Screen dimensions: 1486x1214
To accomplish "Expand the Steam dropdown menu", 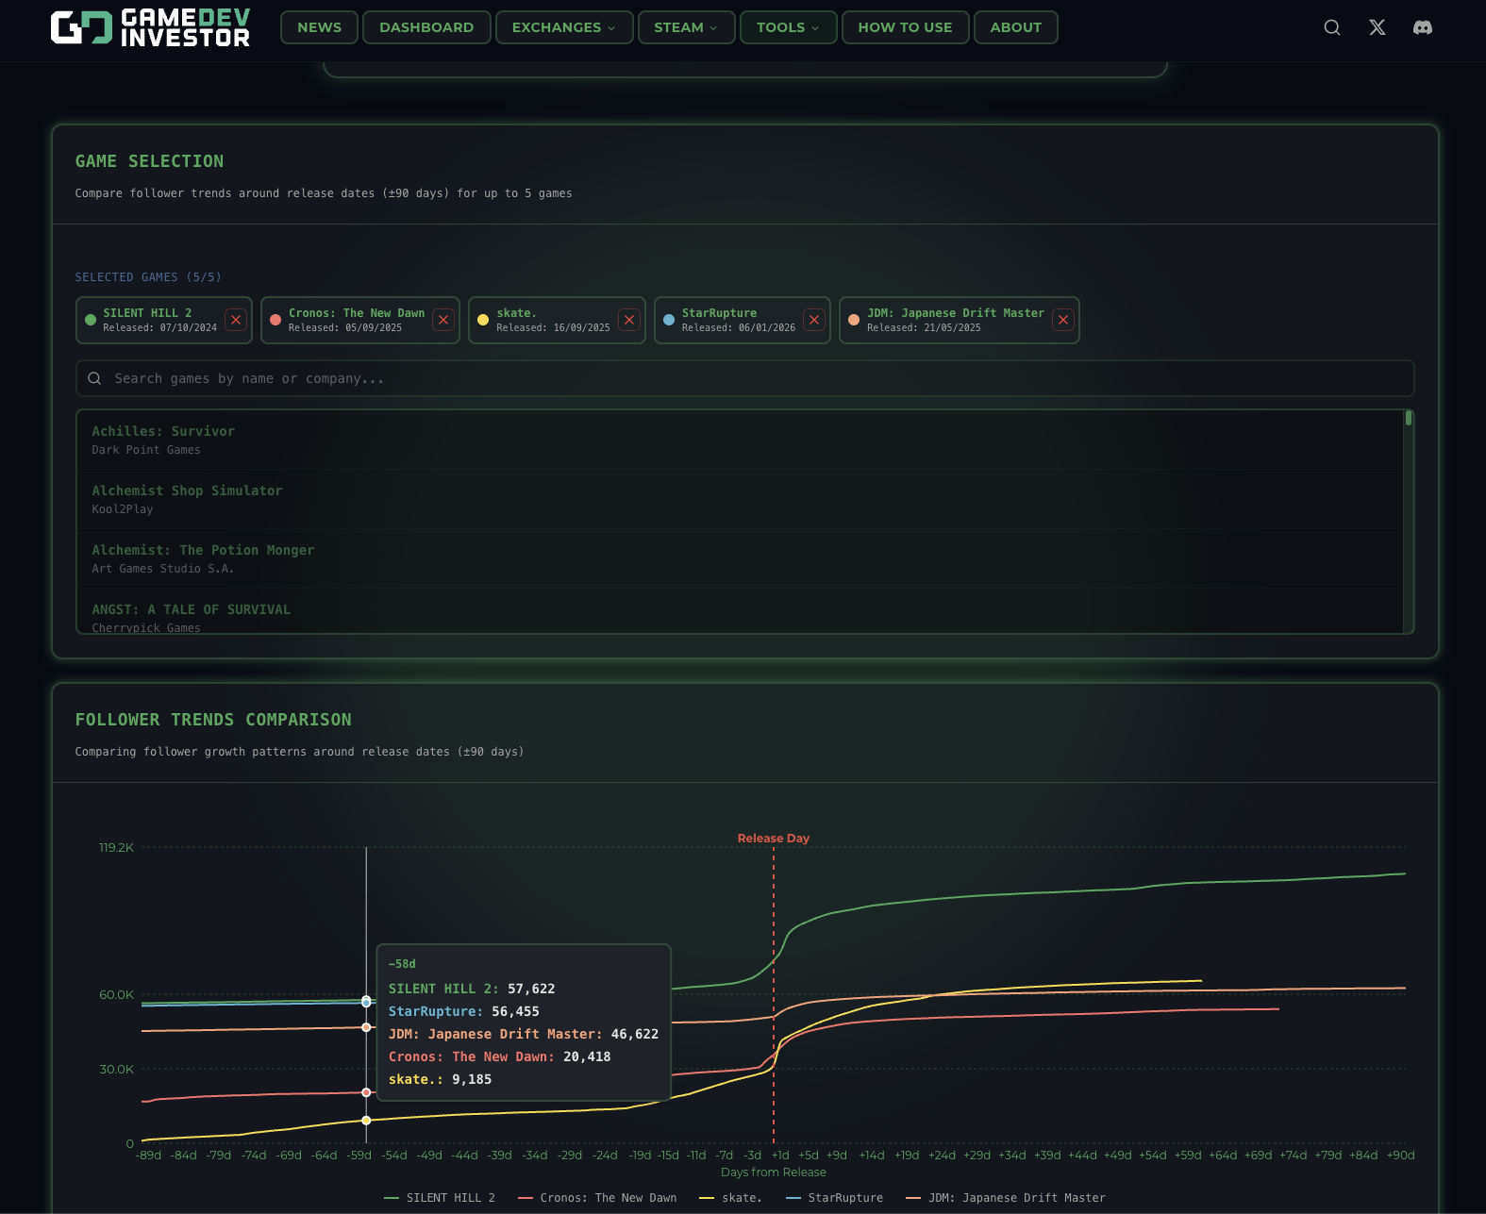I will pyautogui.click(x=686, y=27).
